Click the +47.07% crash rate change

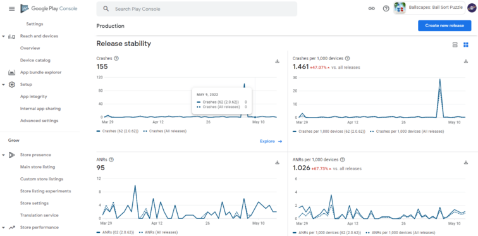320,67
